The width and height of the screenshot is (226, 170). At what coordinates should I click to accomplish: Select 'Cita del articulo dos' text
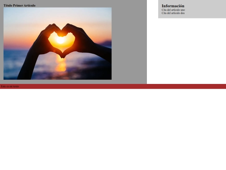coord(173,13)
